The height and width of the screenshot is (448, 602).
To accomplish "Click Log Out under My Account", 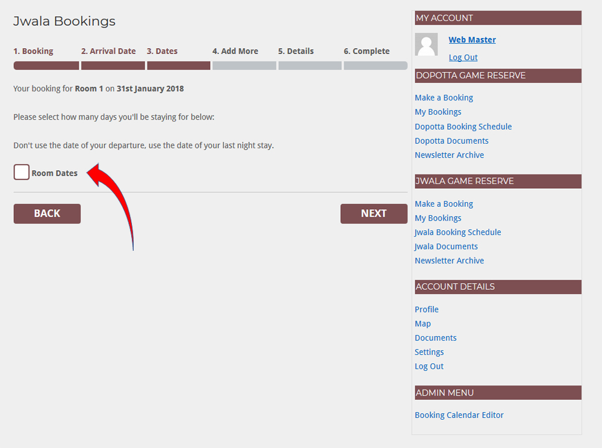I will click(463, 57).
